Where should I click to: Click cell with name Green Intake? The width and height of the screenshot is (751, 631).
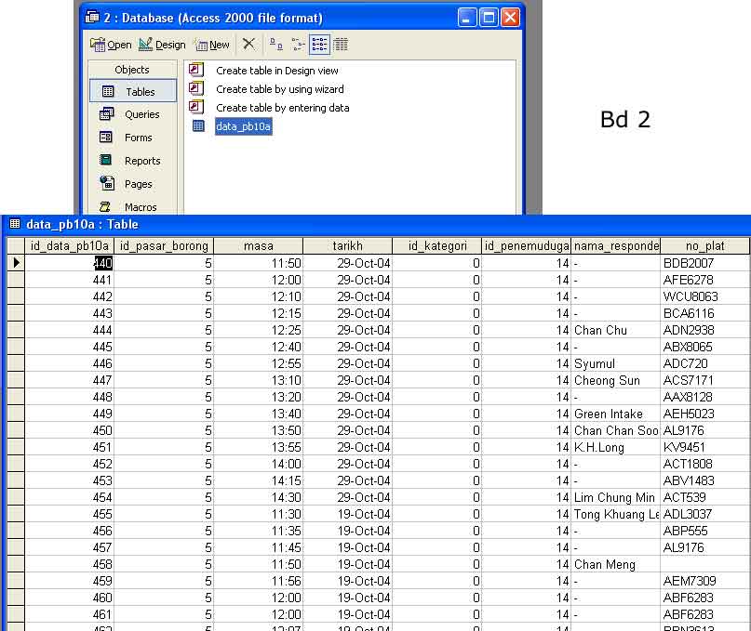click(x=615, y=414)
